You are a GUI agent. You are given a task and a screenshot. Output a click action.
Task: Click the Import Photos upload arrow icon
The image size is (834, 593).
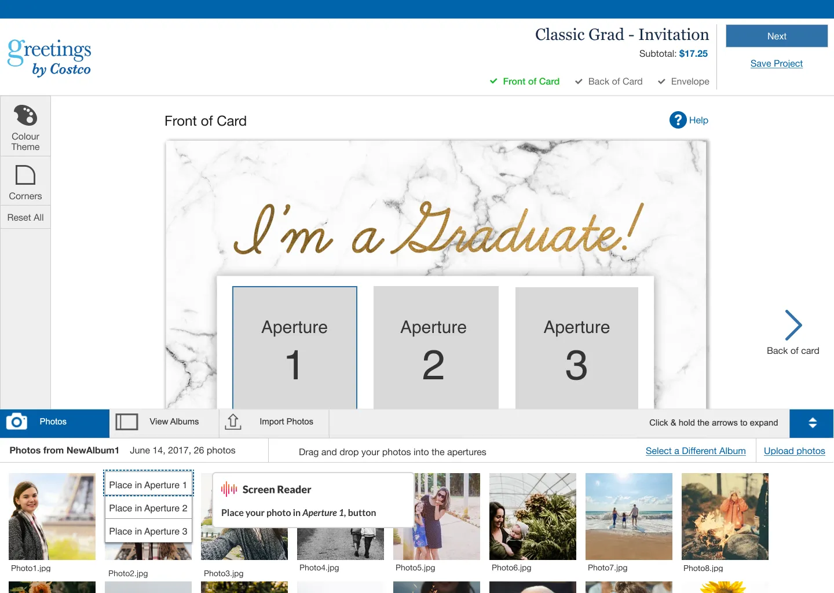coord(233,422)
